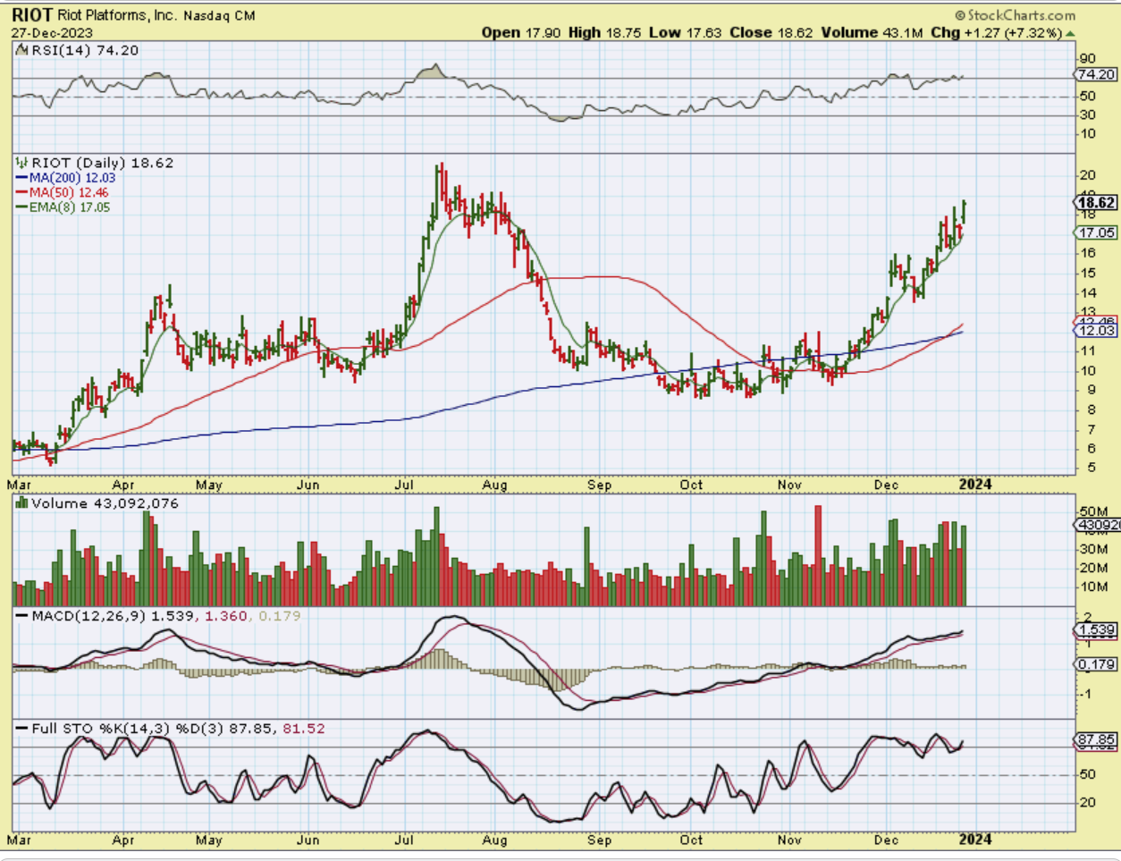Click the Chg +1.27 (+7.32%) value
The height and width of the screenshot is (861, 1121).
(x=996, y=32)
